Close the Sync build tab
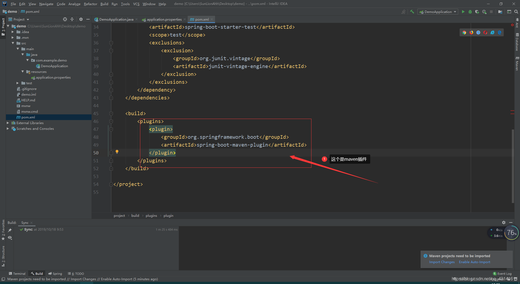The image size is (520, 284). (31, 223)
